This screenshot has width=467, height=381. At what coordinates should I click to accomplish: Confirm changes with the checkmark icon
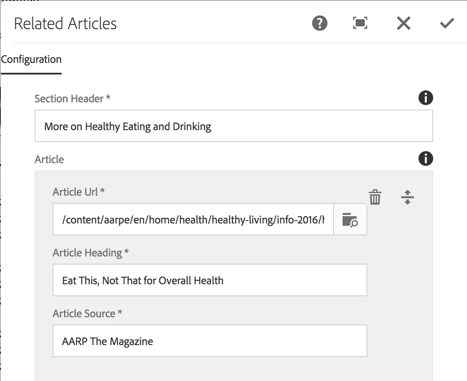click(447, 23)
